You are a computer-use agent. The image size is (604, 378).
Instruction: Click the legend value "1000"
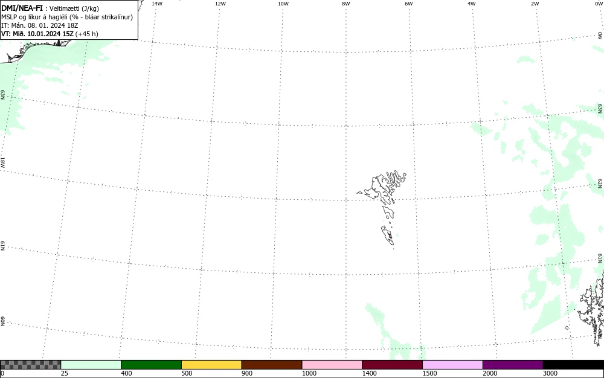coord(309,373)
